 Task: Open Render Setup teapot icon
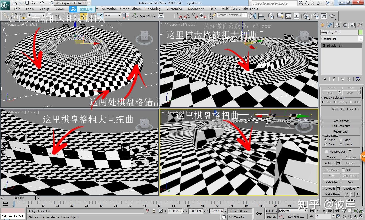click(316, 16)
